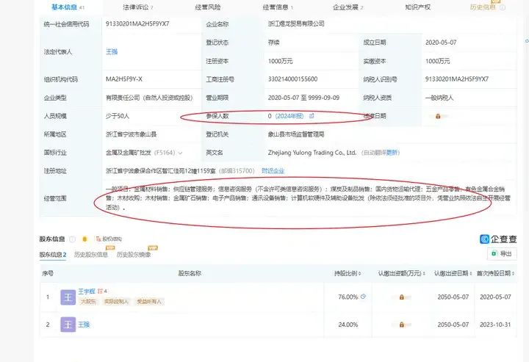Screen dimensions: 529x362
Task: Click 象山县市场监督管理局 value
Action: (296, 134)
